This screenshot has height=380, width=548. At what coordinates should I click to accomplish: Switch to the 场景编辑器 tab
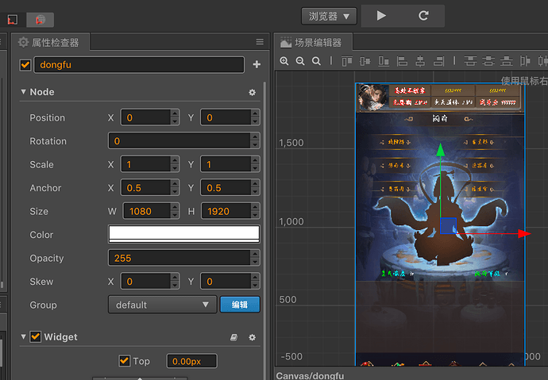pyautogui.click(x=313, y=43)
